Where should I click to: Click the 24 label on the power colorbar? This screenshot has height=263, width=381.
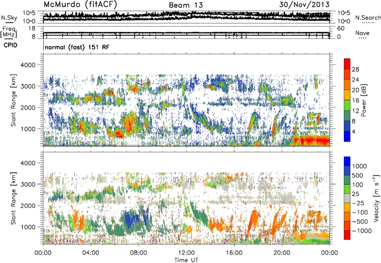click(x=355, y=80)
